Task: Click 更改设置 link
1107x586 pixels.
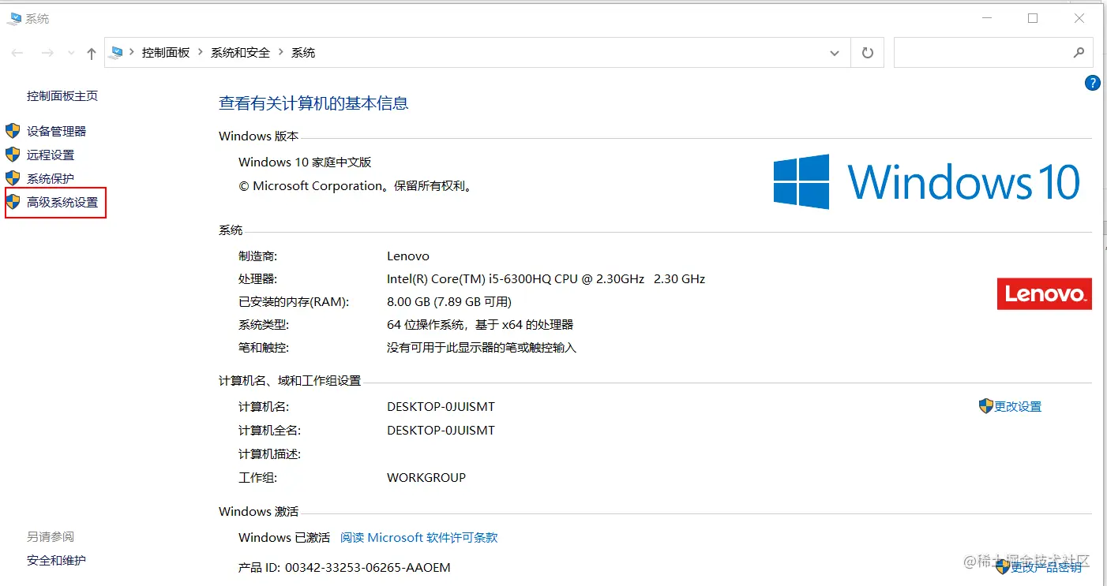Action: point(1018,407)
